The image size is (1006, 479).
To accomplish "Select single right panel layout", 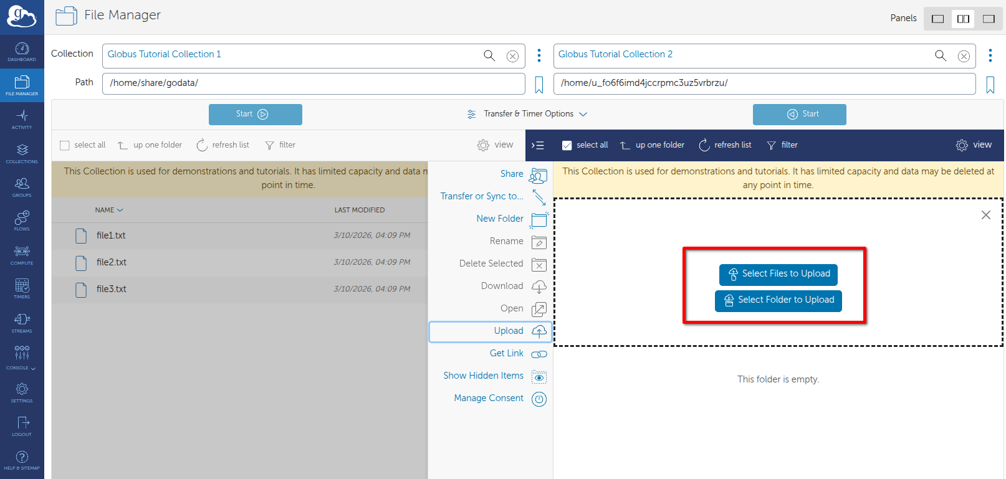I will pyautogui.click(x=989, y=19).
